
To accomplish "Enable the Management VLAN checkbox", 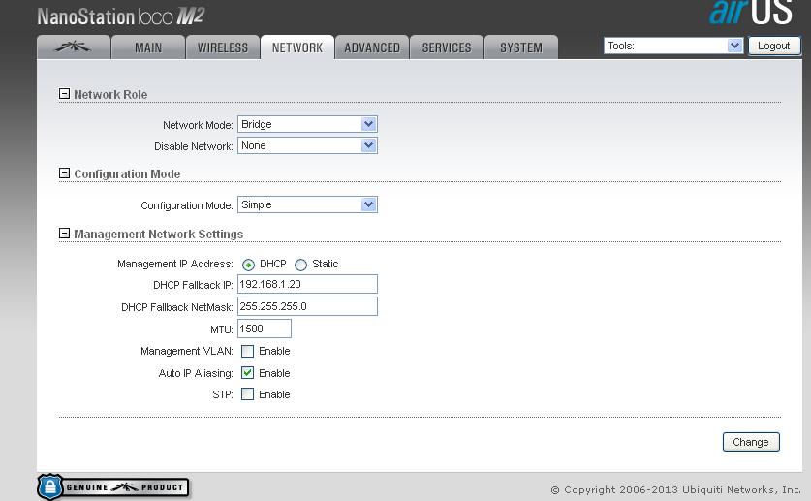I will tap(248, 351).
